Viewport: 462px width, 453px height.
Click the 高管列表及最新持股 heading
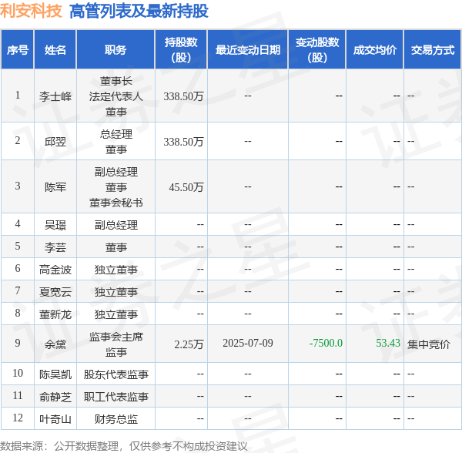[x=139, y=12]
